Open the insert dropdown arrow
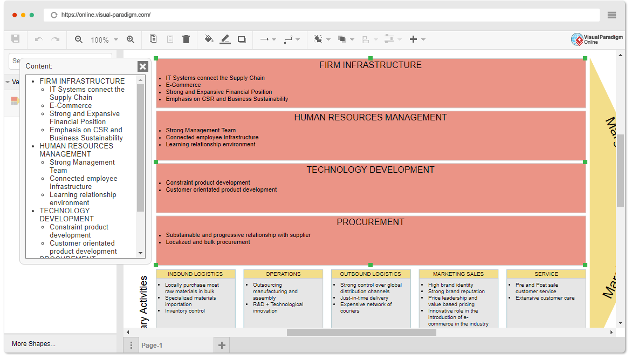This screenshot has width=631, height=359. pos(423,39)
